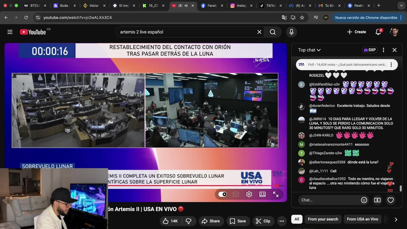The width and height of the screenshot is (407, 229).
Task: Enter full screen mode
Action: pyautogui.click(x=276, y=194)
